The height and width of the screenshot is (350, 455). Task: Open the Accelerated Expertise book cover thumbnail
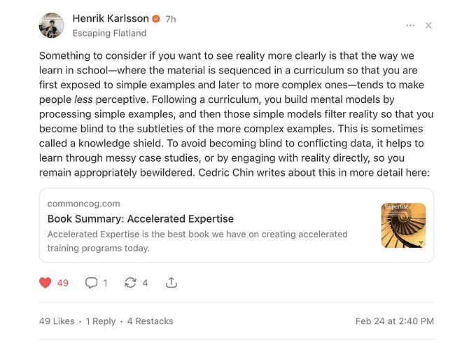pyautogui.click(x=403, y=225)
